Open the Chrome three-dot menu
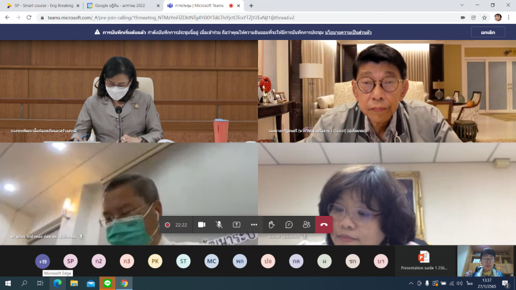 (x=508, y=17)
